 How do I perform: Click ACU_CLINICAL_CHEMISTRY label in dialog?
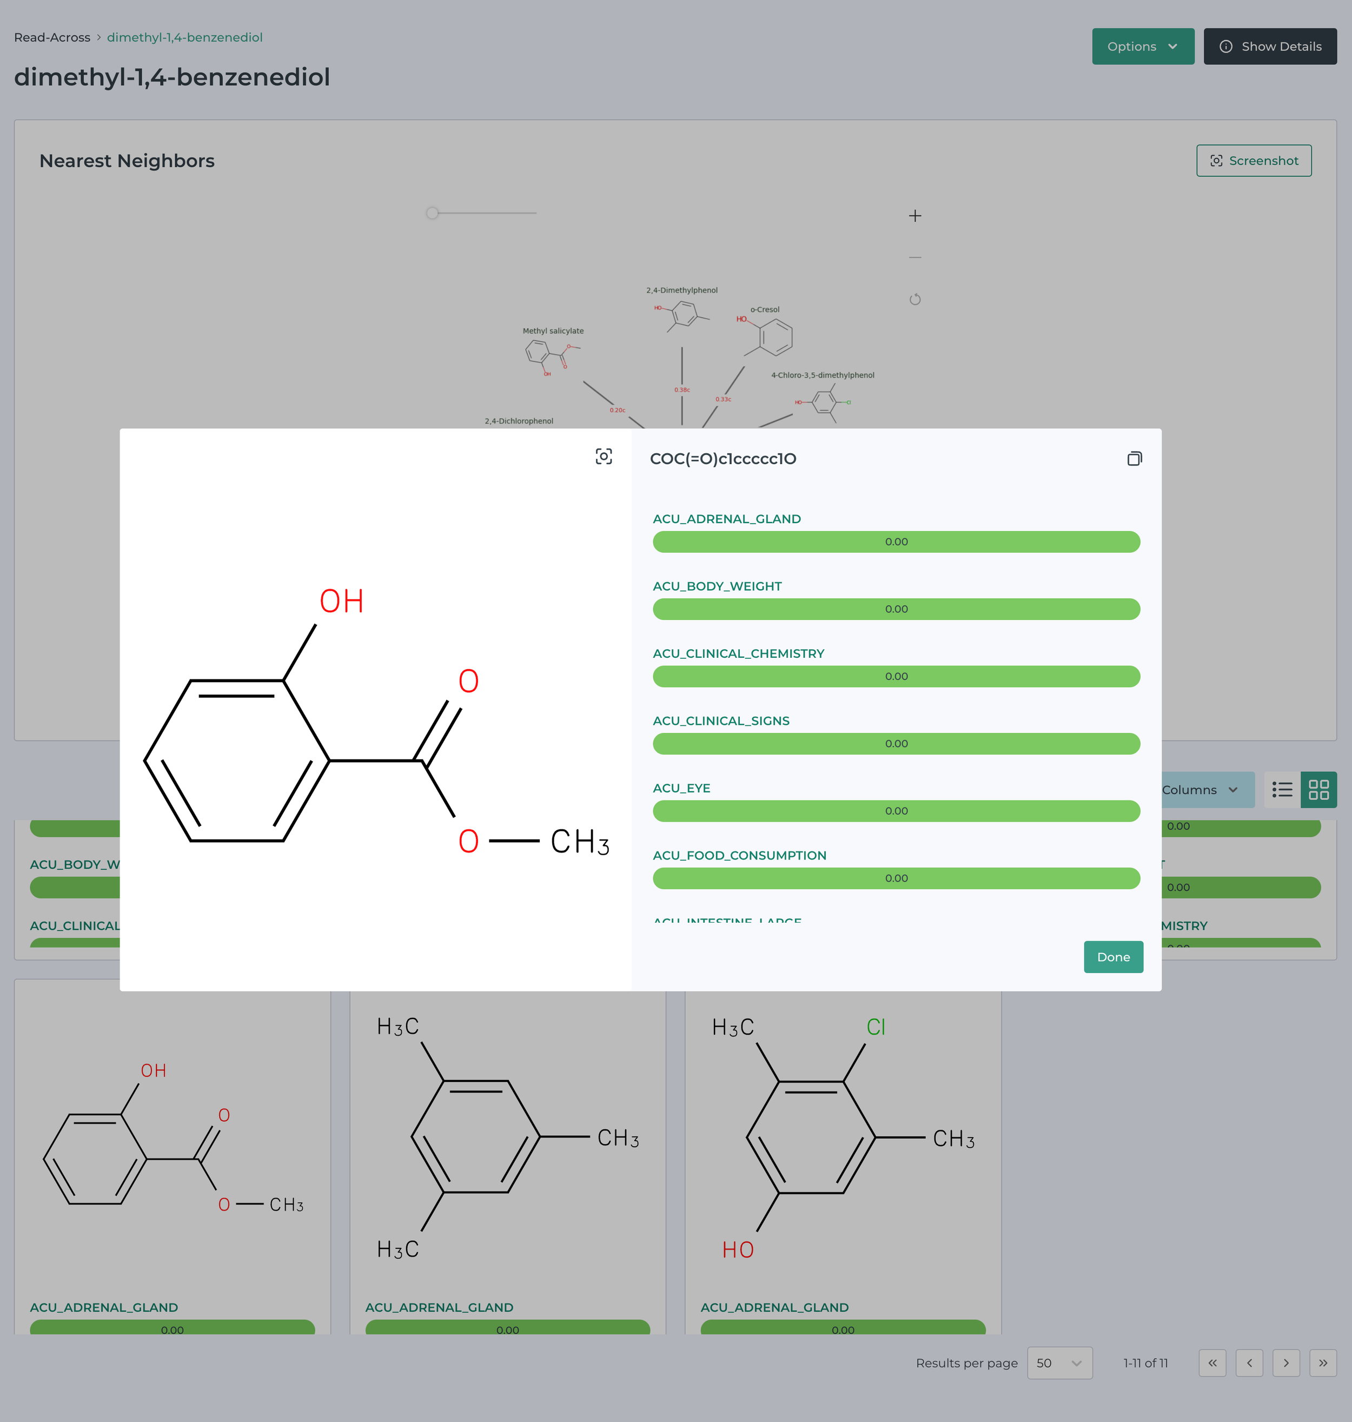(738, 654)
